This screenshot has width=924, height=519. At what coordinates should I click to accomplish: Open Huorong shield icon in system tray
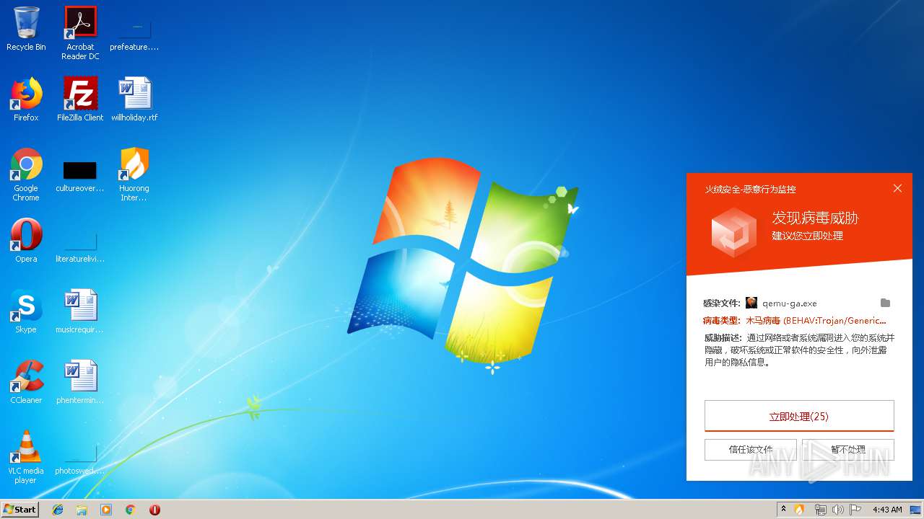point(800,510)
